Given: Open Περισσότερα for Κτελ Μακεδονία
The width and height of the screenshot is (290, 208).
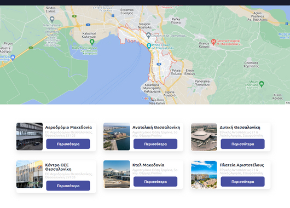Looking at the screenshot, I should (155, 182).
